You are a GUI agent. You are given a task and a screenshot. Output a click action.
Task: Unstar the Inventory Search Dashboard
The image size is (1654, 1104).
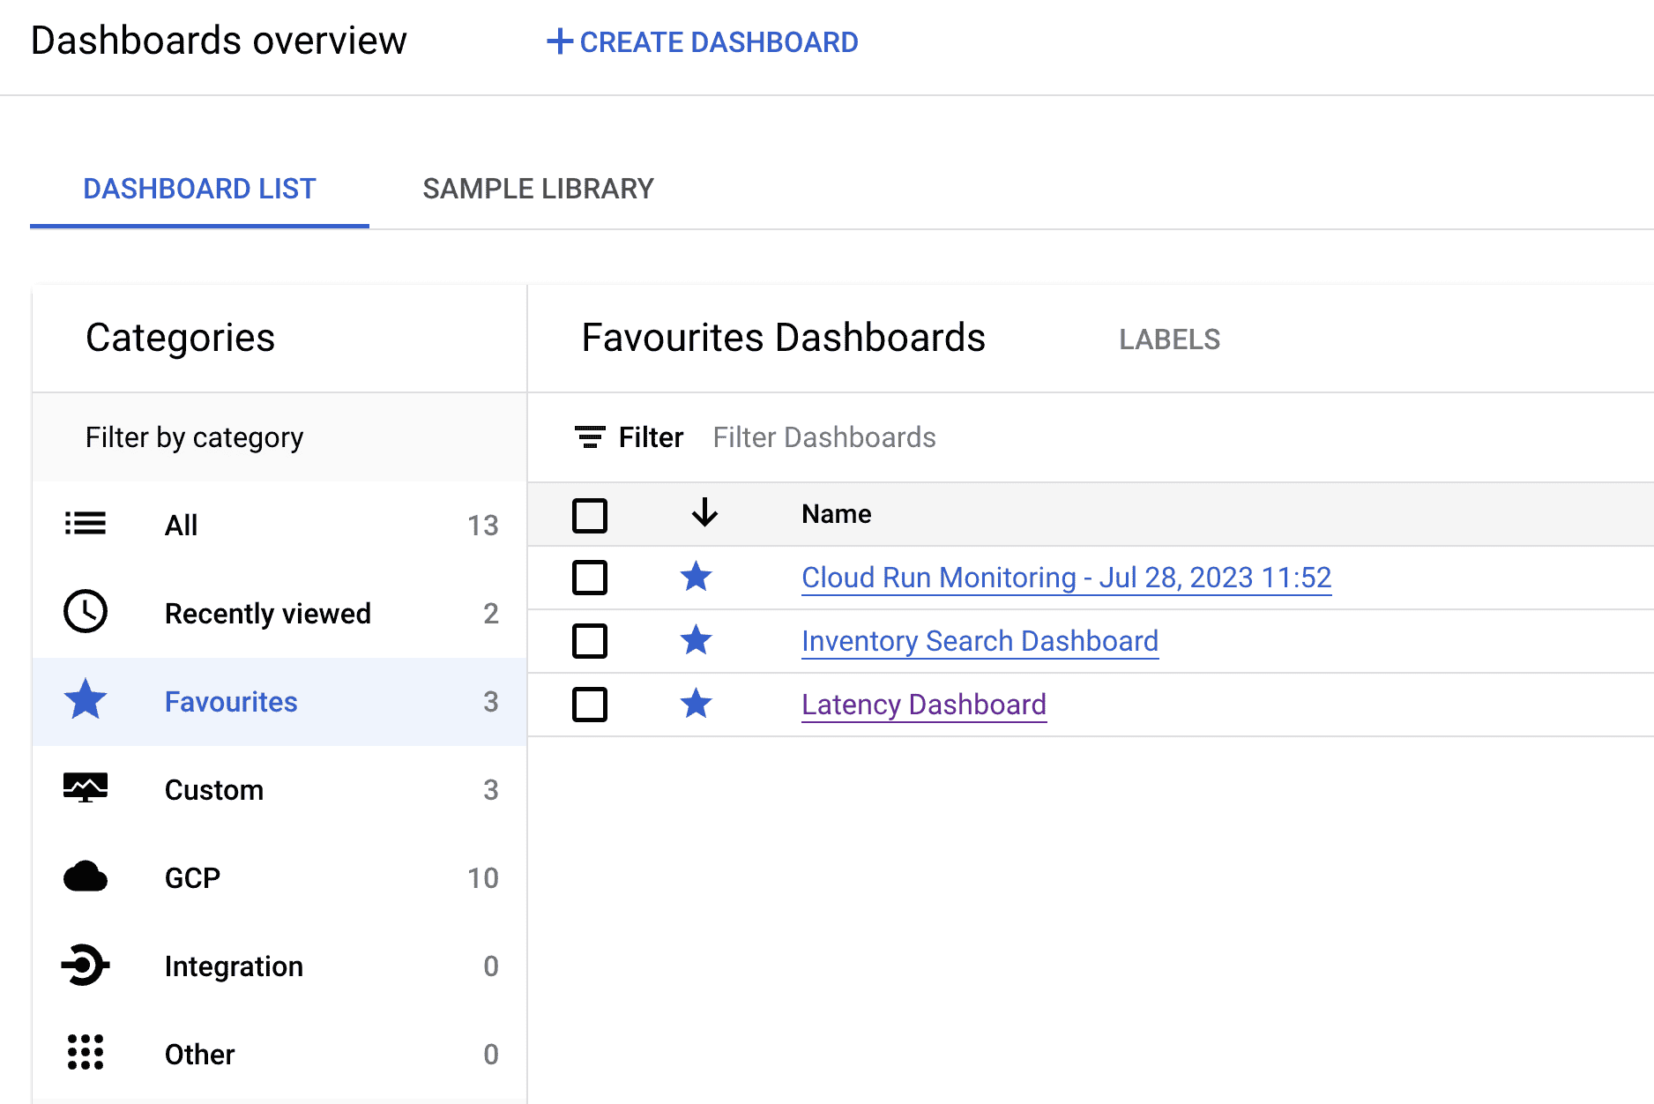pos(696,640)
